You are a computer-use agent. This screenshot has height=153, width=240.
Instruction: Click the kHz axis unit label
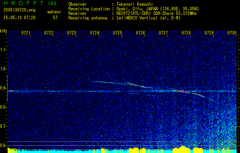pyautogui.click(x=3, y=31)
